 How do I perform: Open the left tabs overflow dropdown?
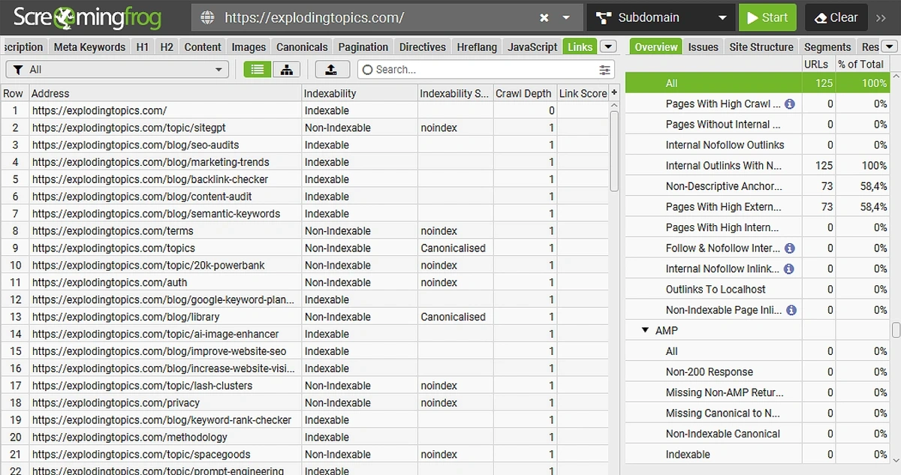[x=607, y=47]
